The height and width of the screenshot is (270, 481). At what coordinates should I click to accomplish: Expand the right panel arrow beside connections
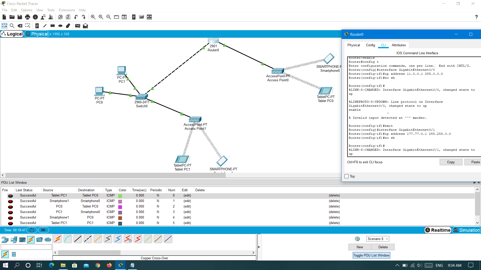point(259,247)
